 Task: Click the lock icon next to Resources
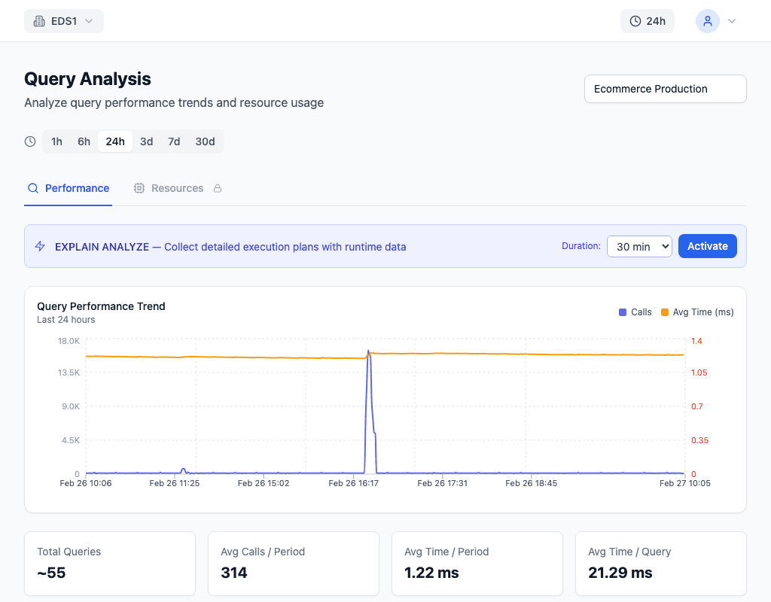tap(218, 188)
